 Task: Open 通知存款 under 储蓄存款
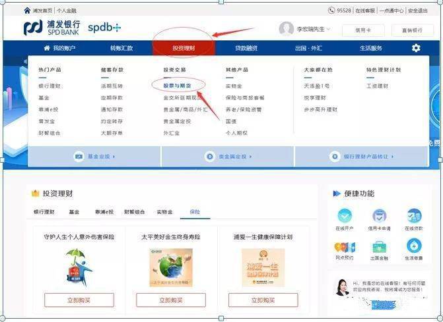pos(112,109)
